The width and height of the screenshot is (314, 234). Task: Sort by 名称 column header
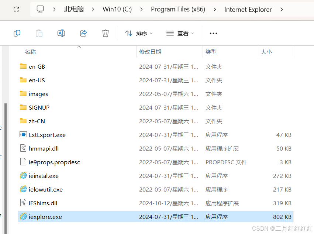click(30, 52)
